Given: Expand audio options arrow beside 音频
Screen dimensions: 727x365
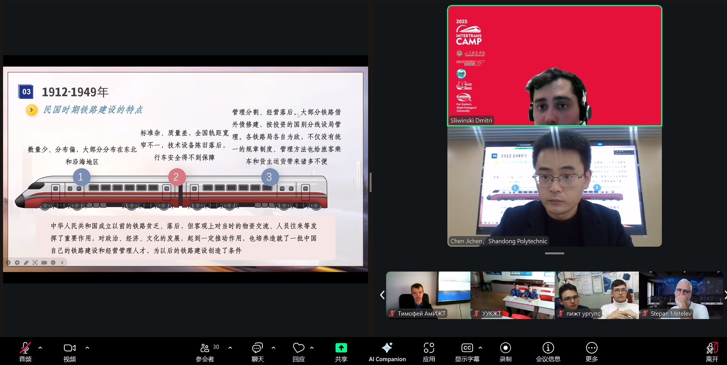Looking at the screenshot, I should (x=40, y=348).
